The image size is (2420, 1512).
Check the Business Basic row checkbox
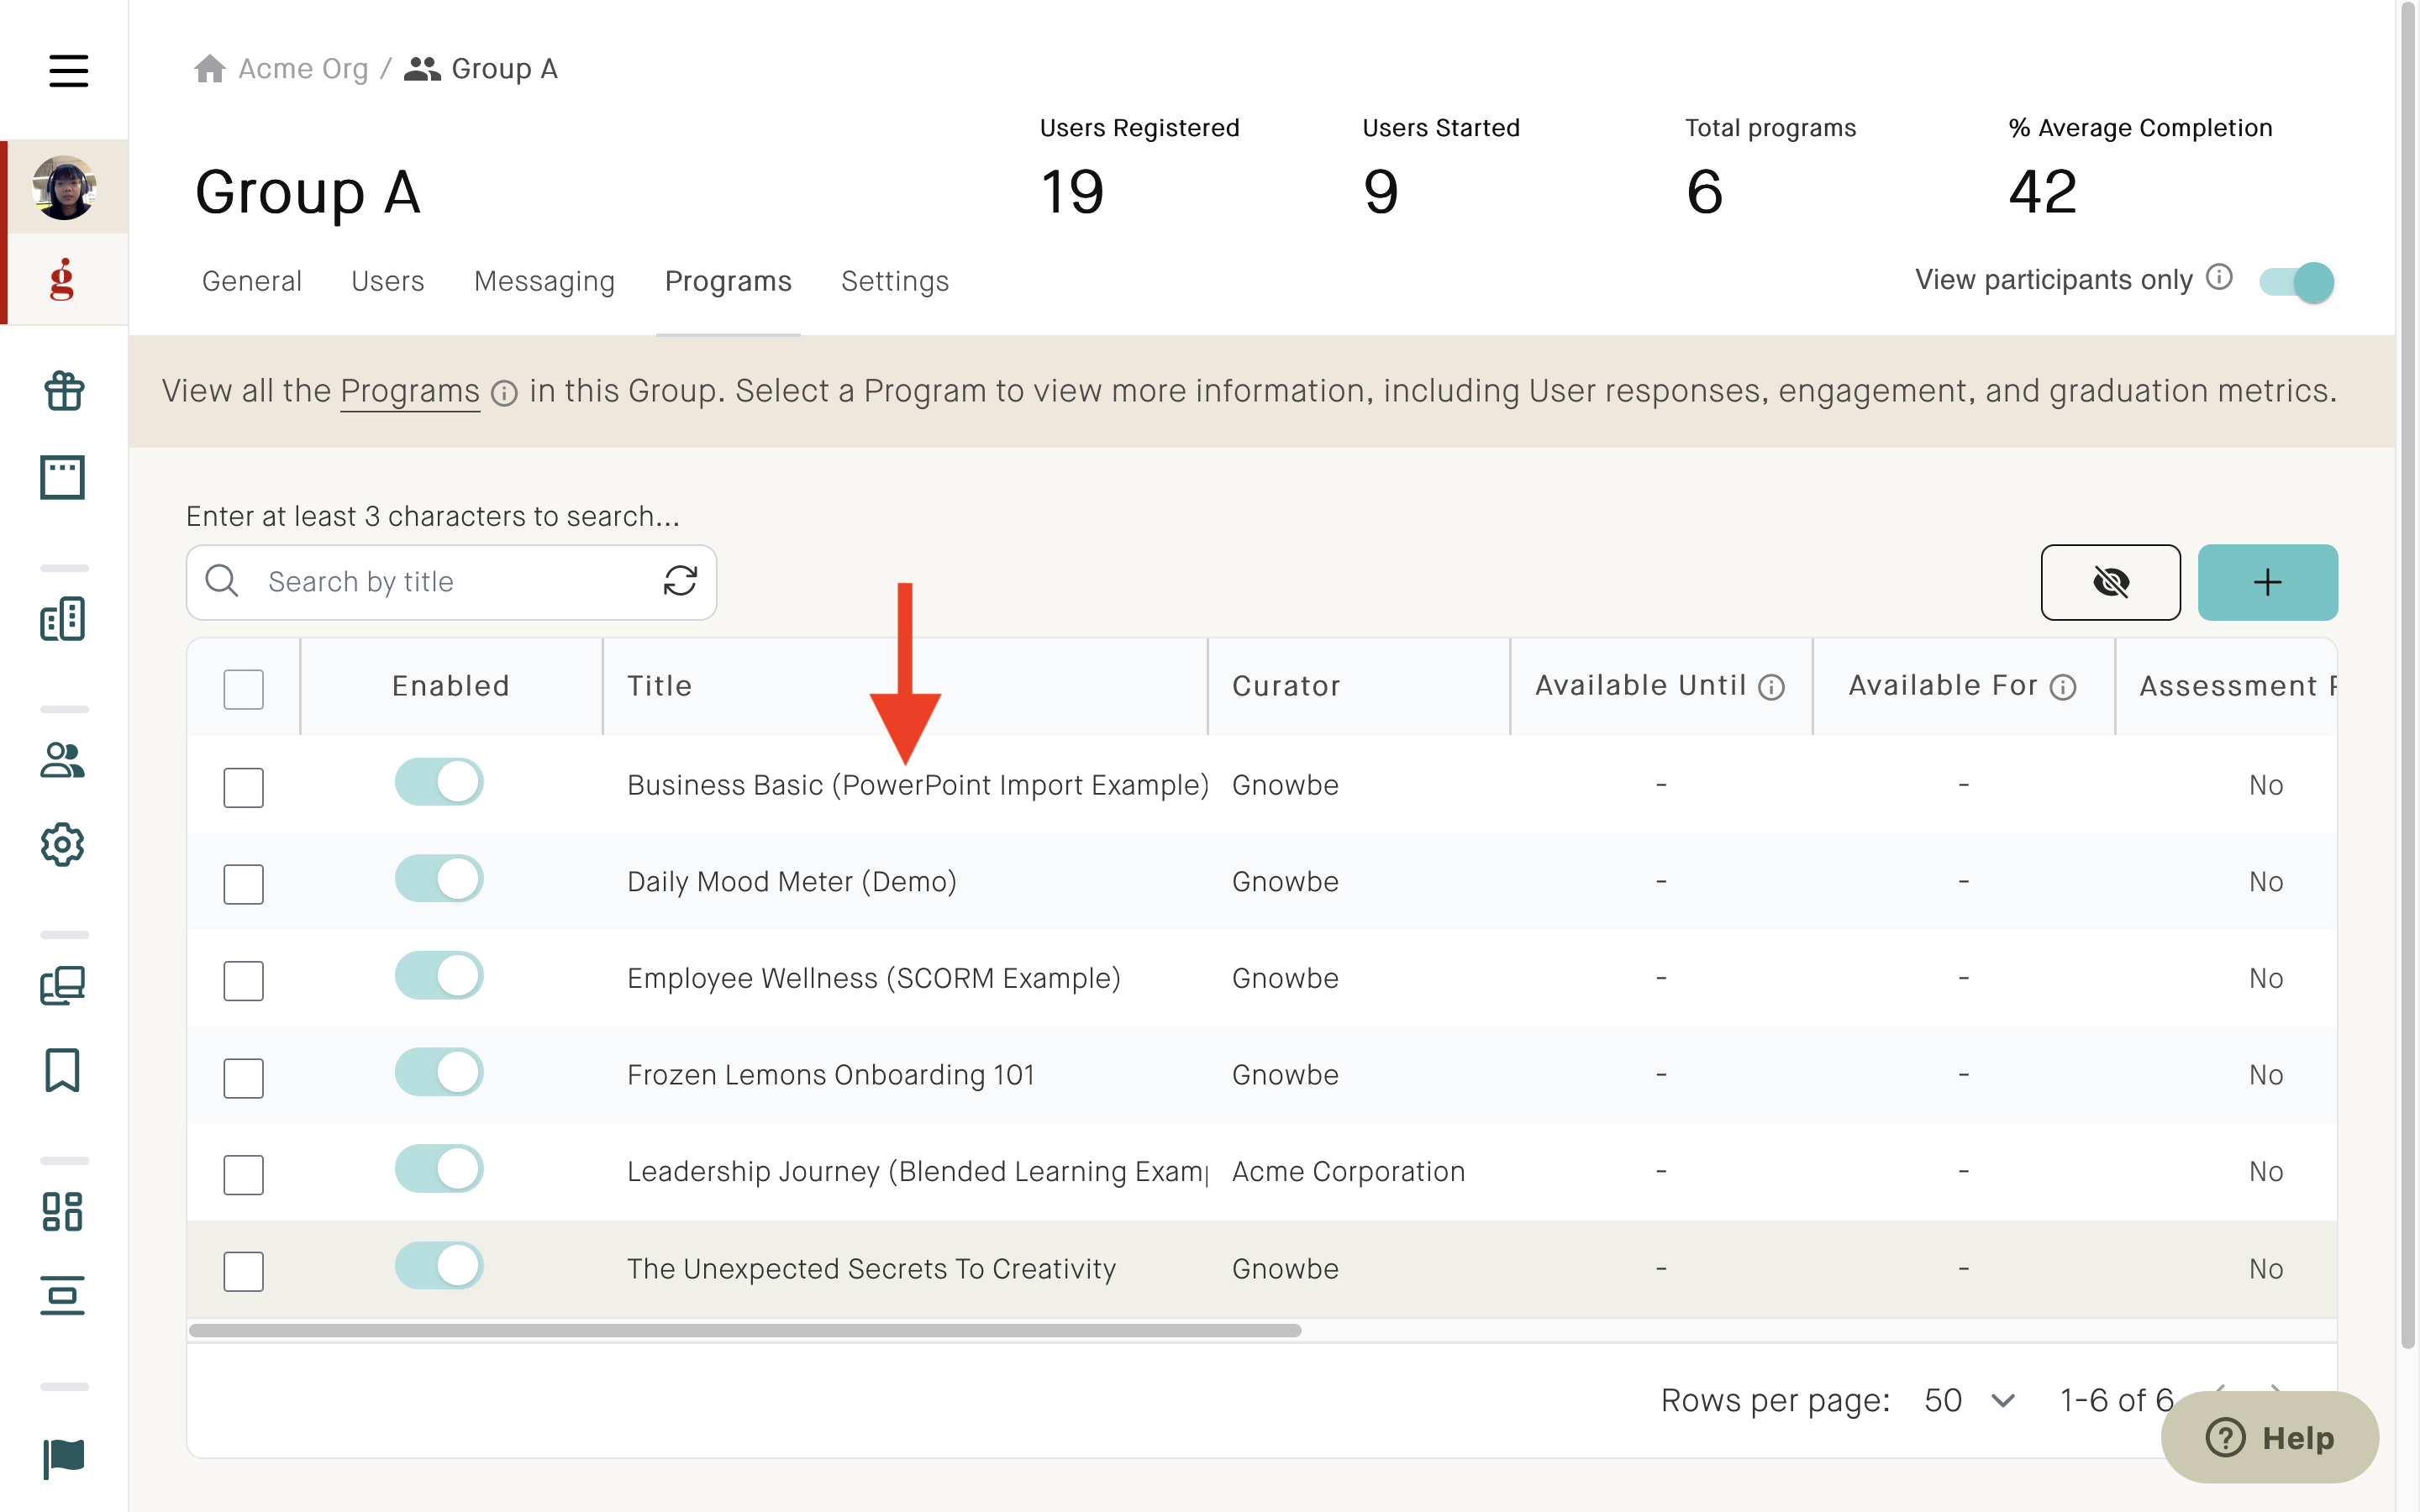[x=243, y=787]
